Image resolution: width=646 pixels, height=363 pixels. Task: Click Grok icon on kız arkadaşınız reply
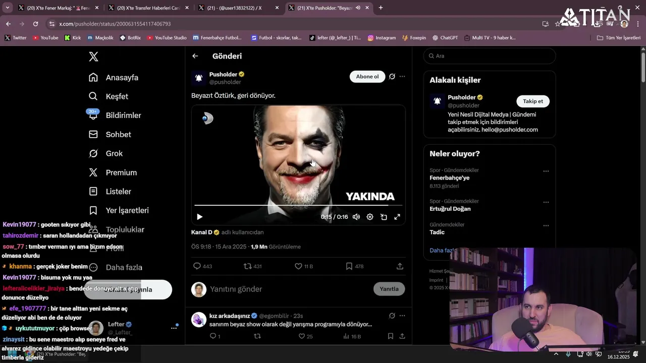pos(392,316)
